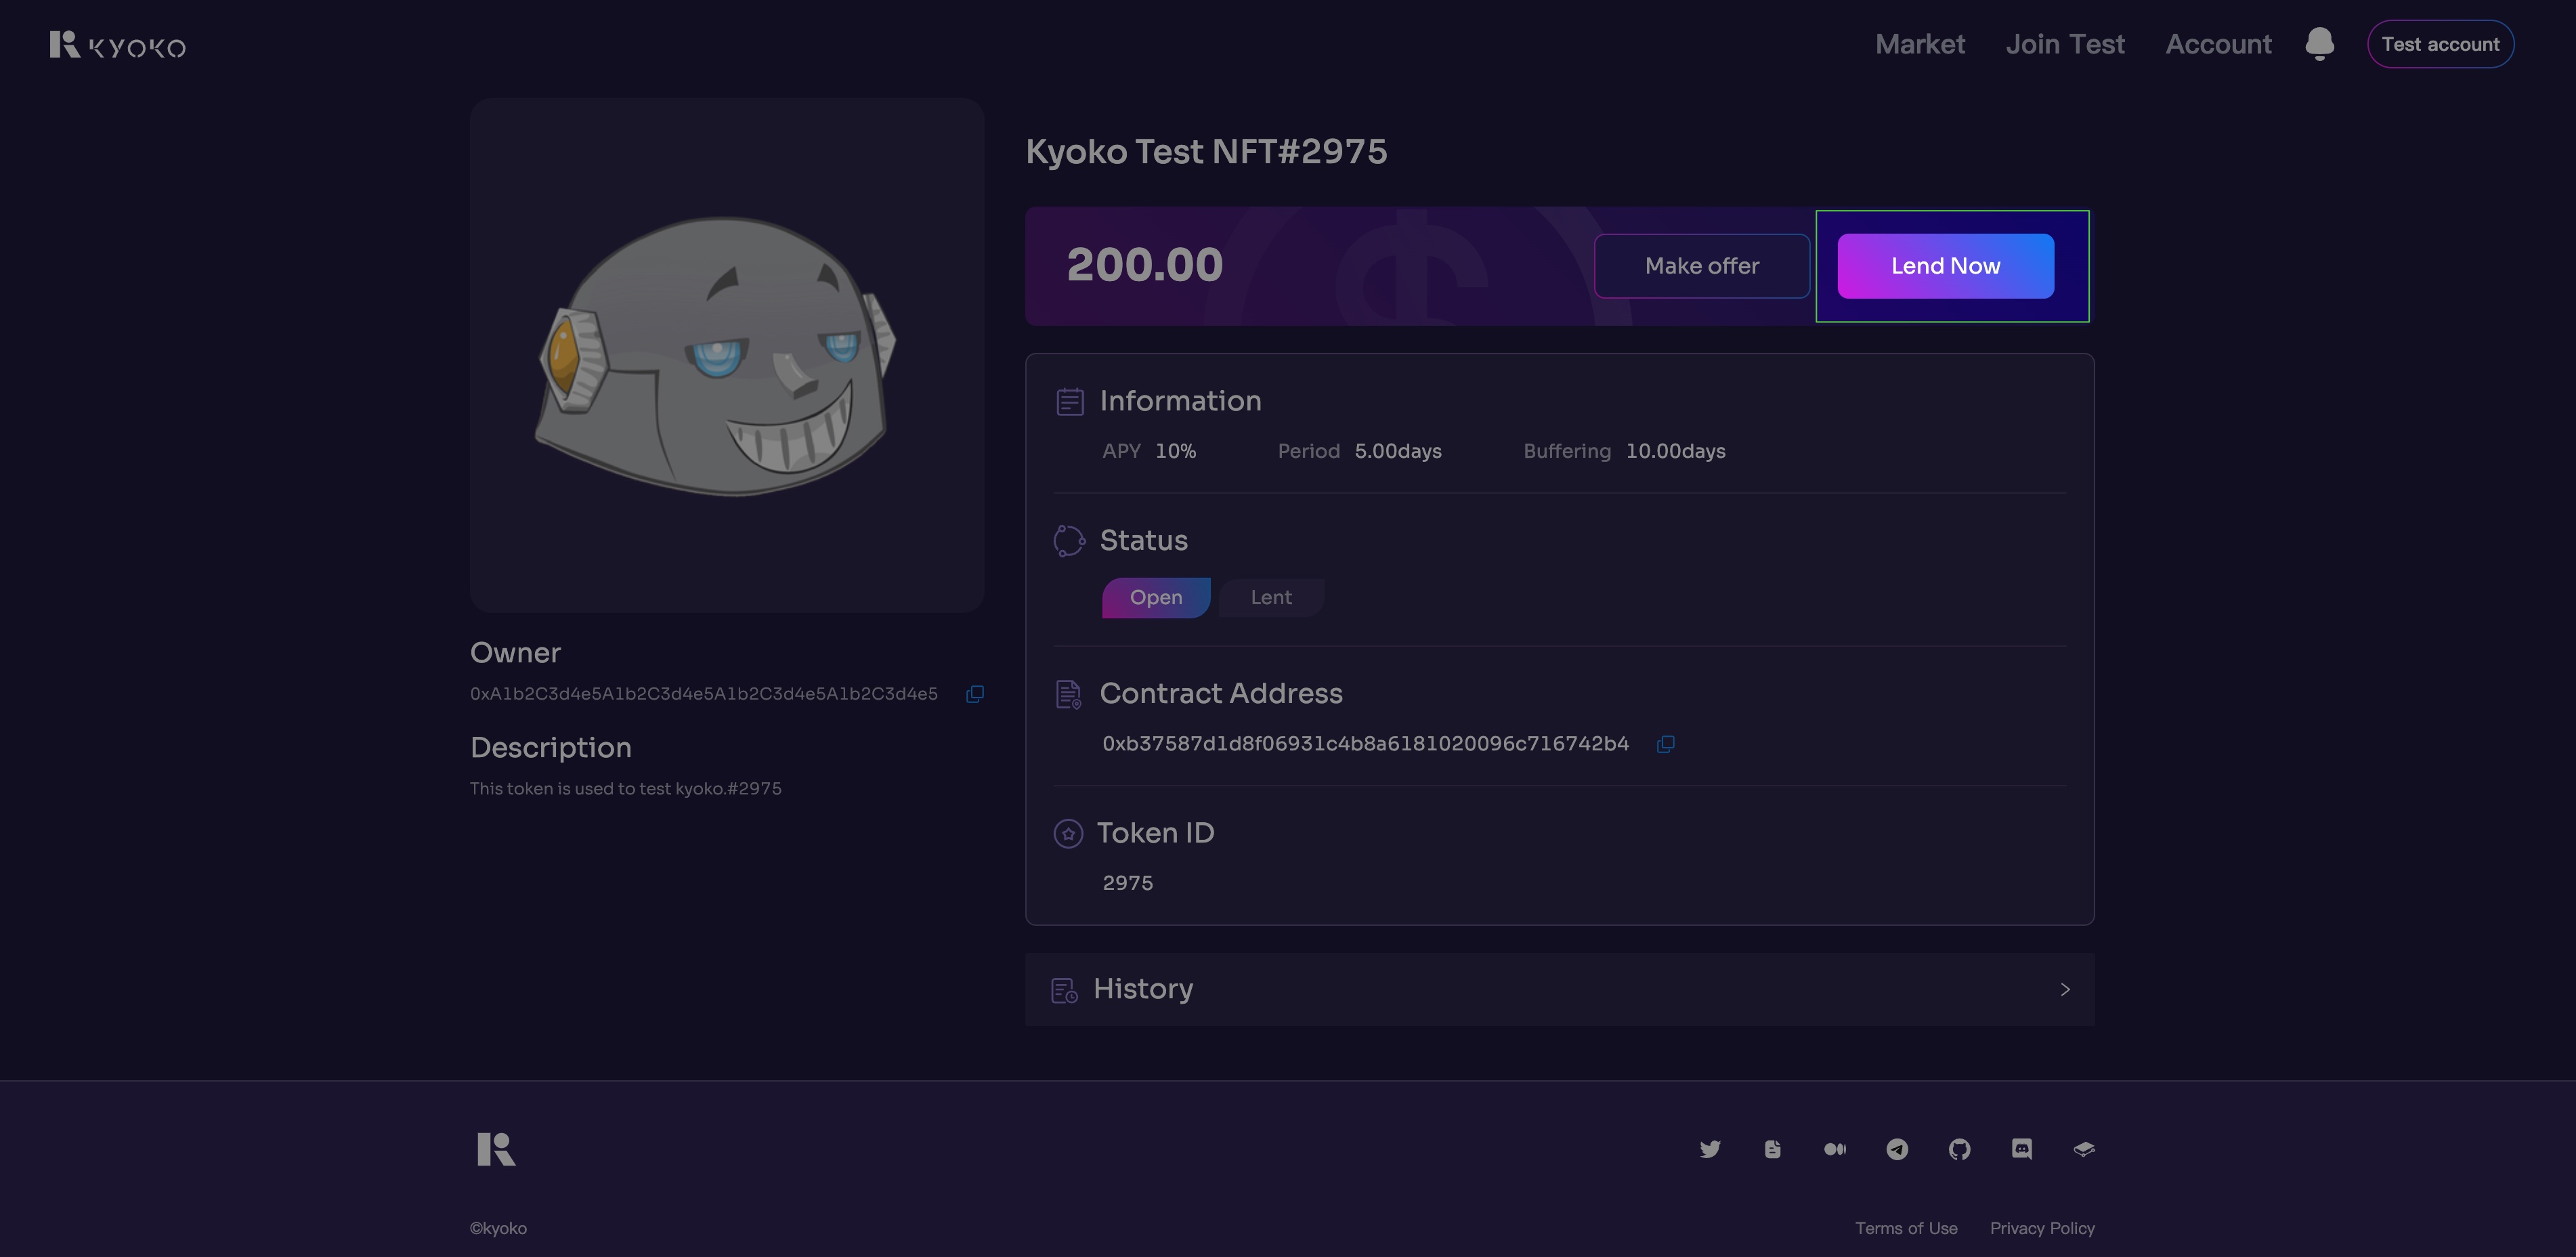Open the Telegram link in the footer

point(1897,1149)
